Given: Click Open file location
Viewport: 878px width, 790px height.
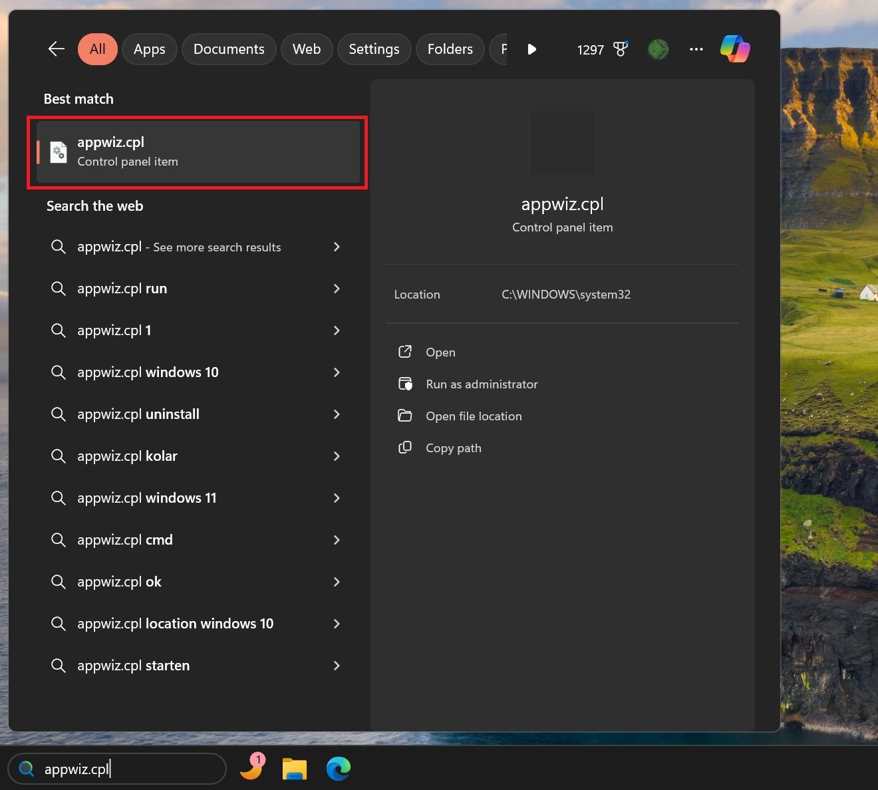Looking at the screenshot, I should tap(474, 416).
